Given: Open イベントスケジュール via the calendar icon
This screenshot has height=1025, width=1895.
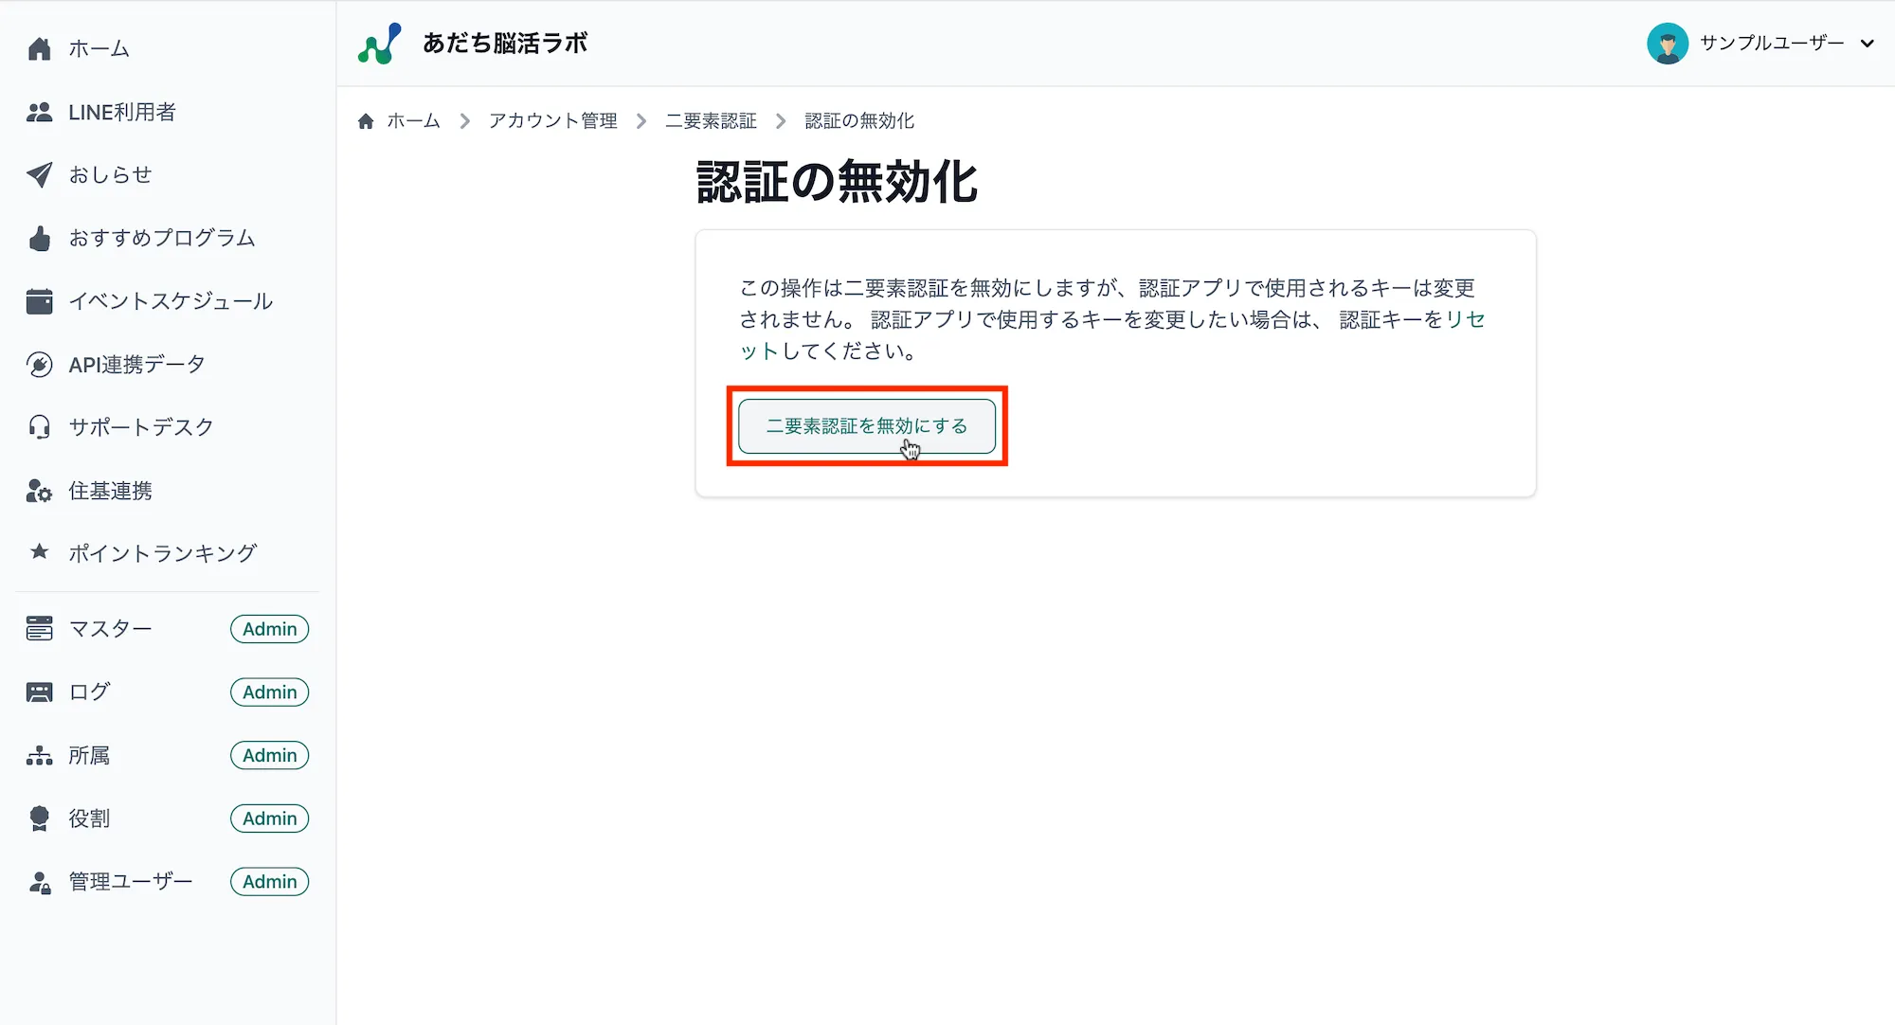Looking at the screenshot, I should coord(39,301).
